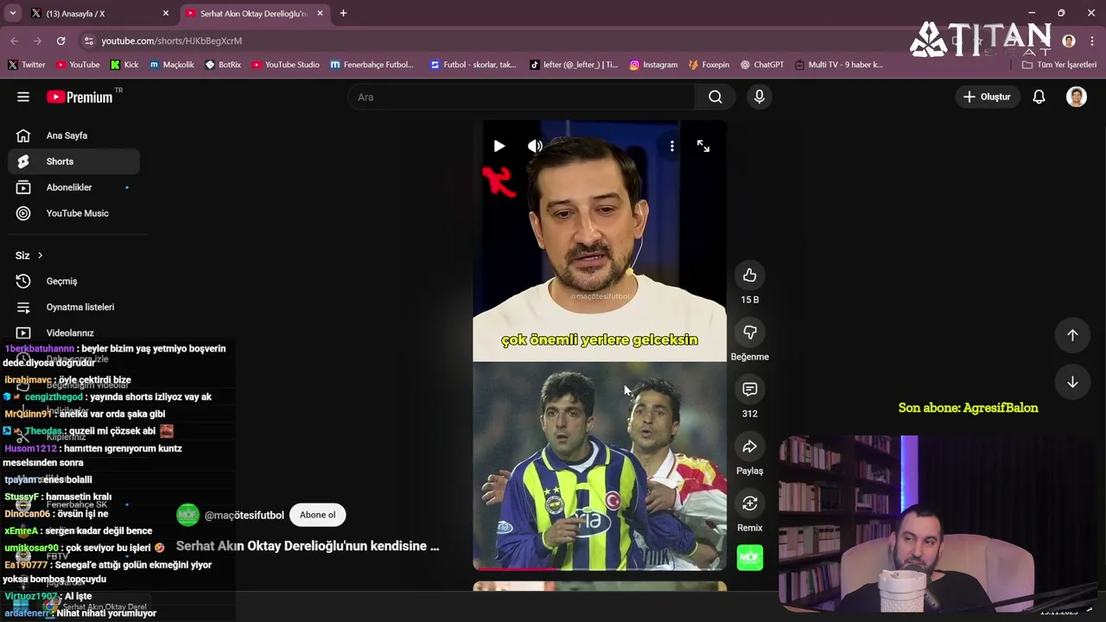Open the Instagram bookmark
Image resolution: width=1106 pixels, height=622 pixels.
point(653,65)
